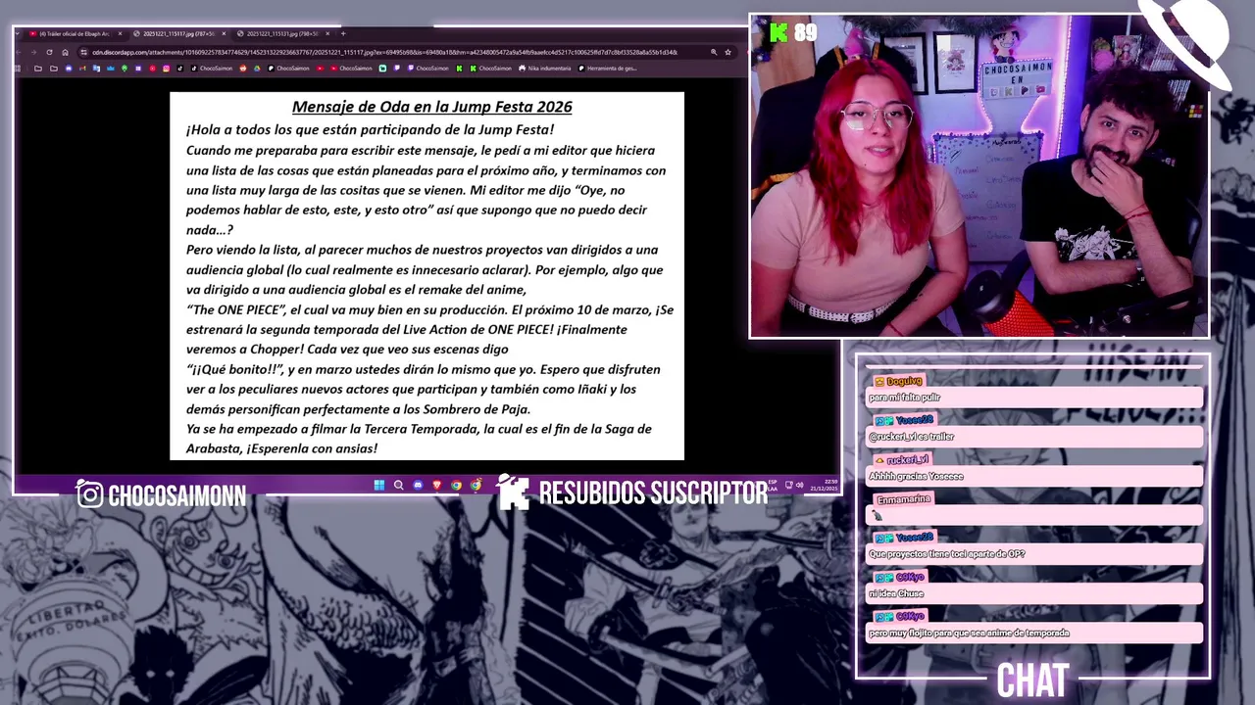
Task: Click the Windows Start button on taskbar
Action: [x=379, y=485]
